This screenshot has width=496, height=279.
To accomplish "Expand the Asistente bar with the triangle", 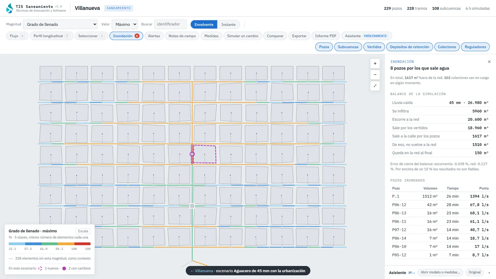I will click(x=489, y=272).
